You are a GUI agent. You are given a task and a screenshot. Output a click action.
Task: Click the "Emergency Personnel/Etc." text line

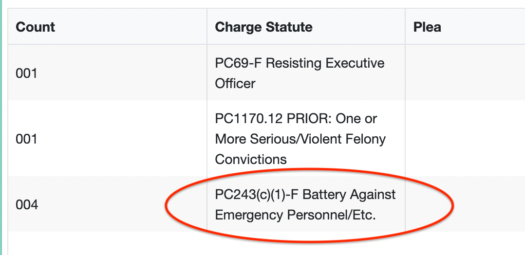[295, 215]
